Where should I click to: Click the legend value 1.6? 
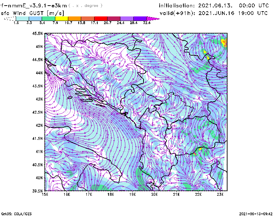coord(16,23)
